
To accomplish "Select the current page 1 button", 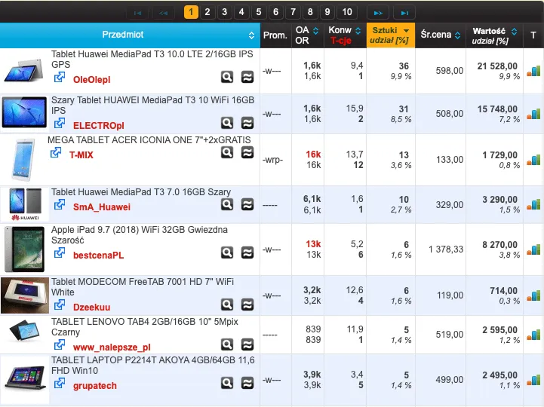I will [191, 12].
